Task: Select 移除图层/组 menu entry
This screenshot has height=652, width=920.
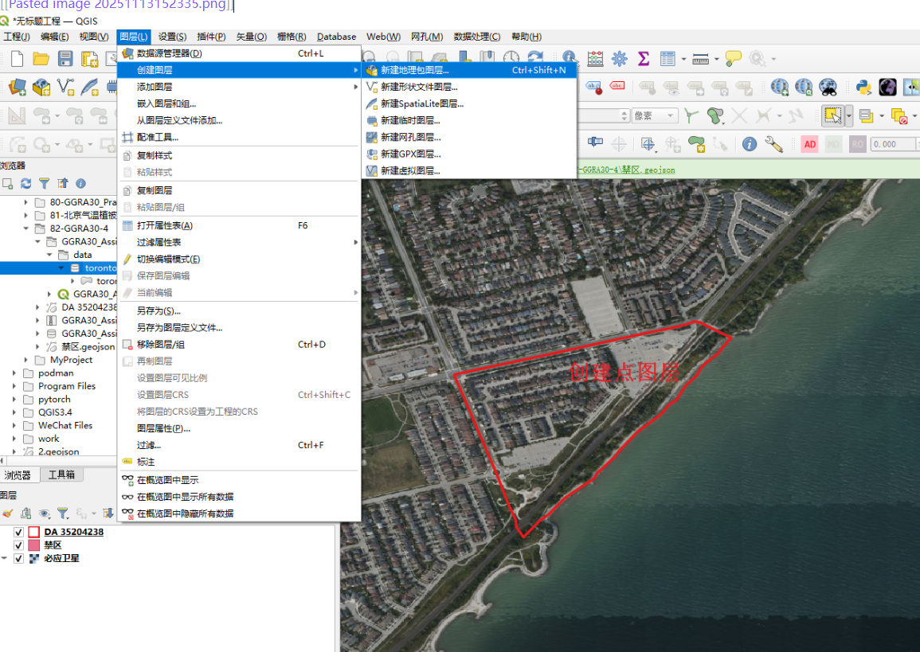Action: pos(239,344)
